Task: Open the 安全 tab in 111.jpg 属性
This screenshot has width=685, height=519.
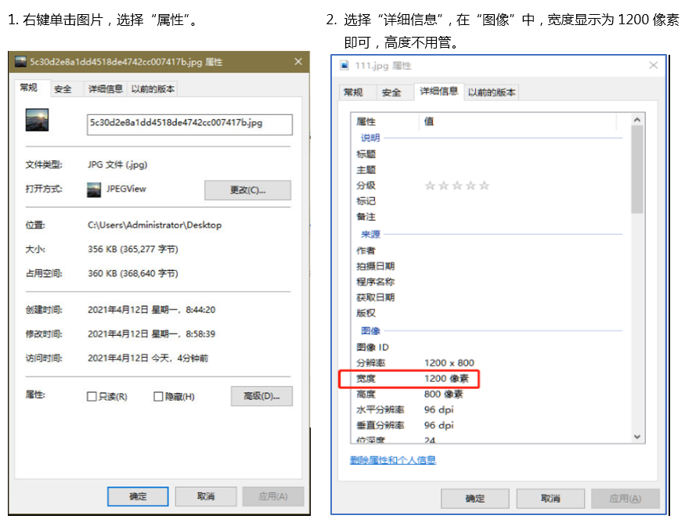Action: [391, 92]
